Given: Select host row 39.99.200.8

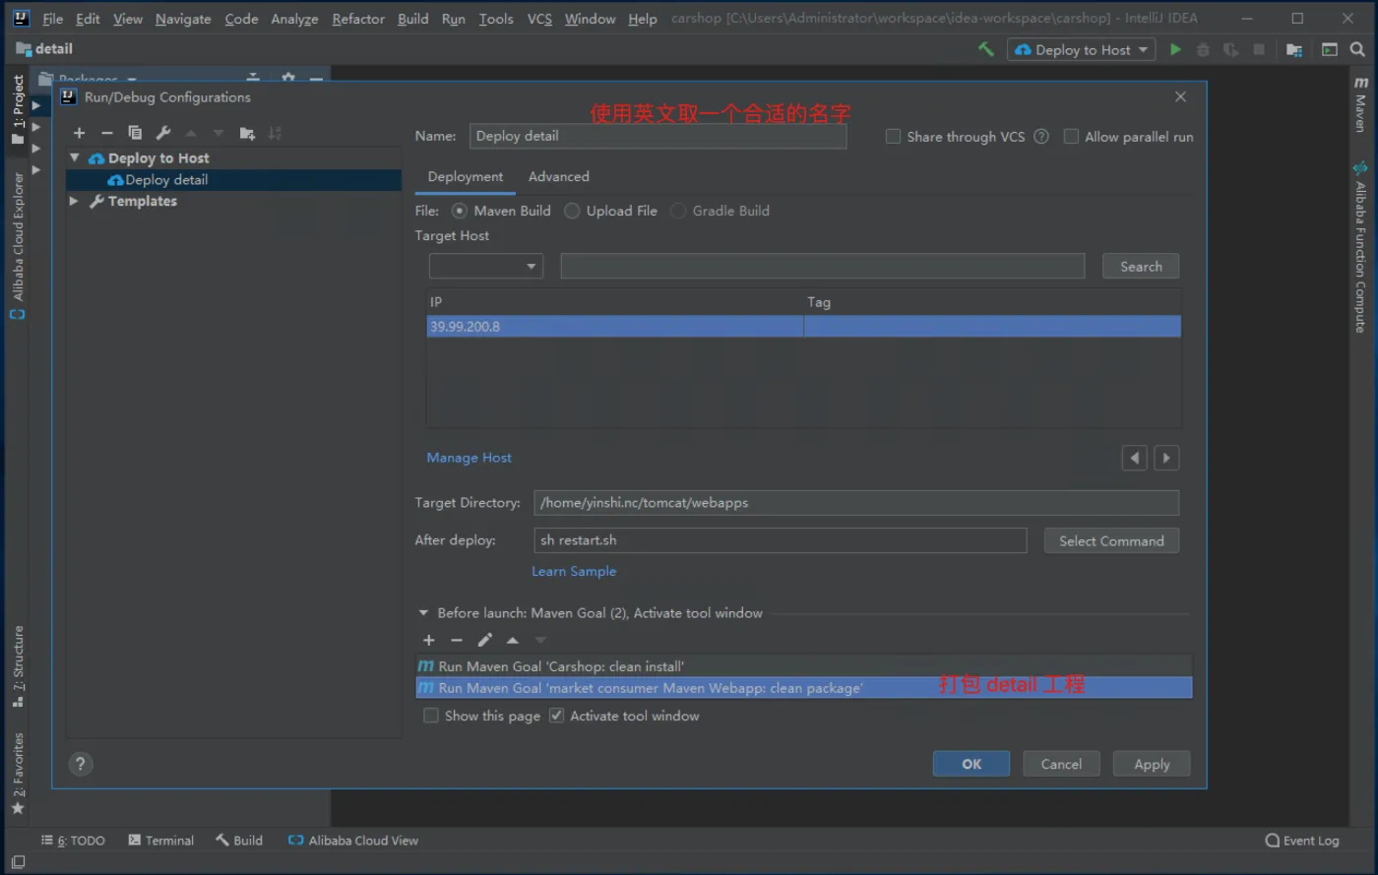Looking at the screenshot, I should pos(804,326).
